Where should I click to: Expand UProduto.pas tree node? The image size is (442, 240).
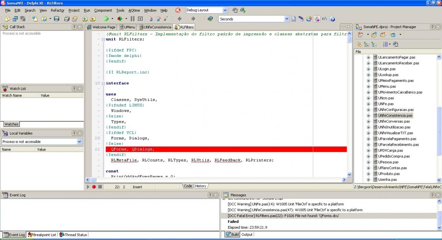pos(368,174)
